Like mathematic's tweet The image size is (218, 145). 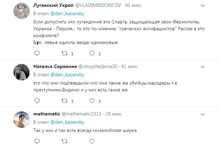92,141
